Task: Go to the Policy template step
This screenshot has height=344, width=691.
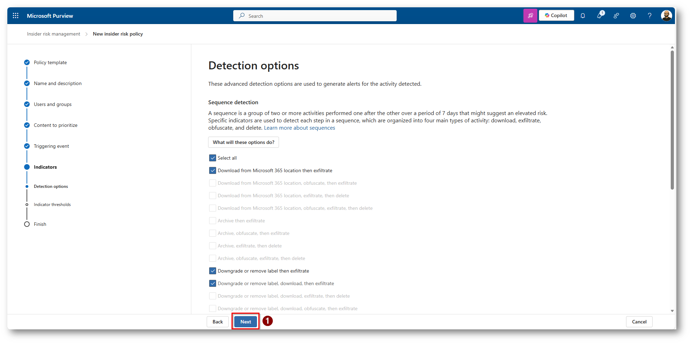Action: (50, 62)
